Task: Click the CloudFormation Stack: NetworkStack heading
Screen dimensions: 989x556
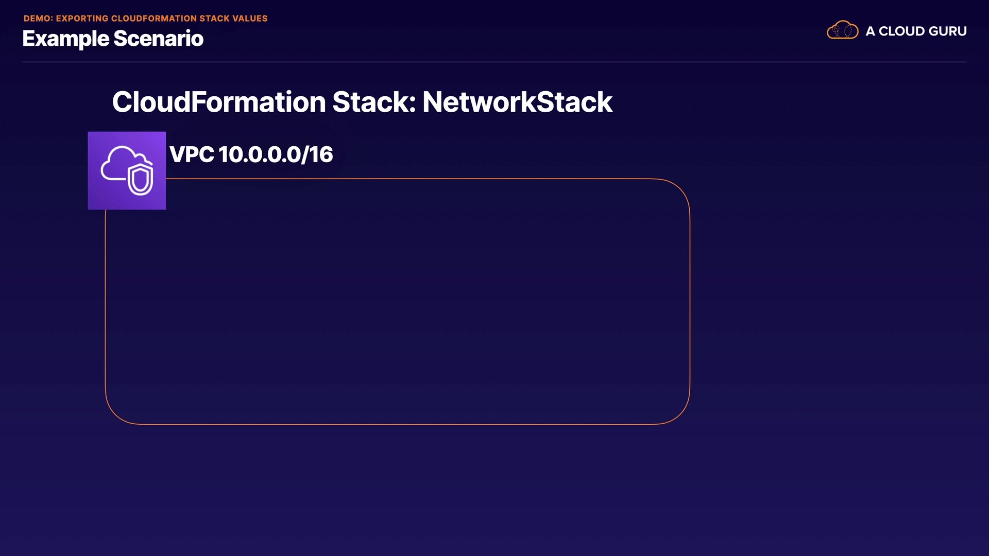Action: (x=362, y=102)
